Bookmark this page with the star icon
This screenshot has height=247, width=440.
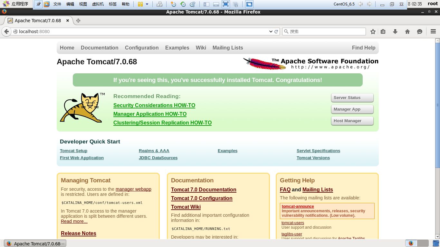[373, 32]
